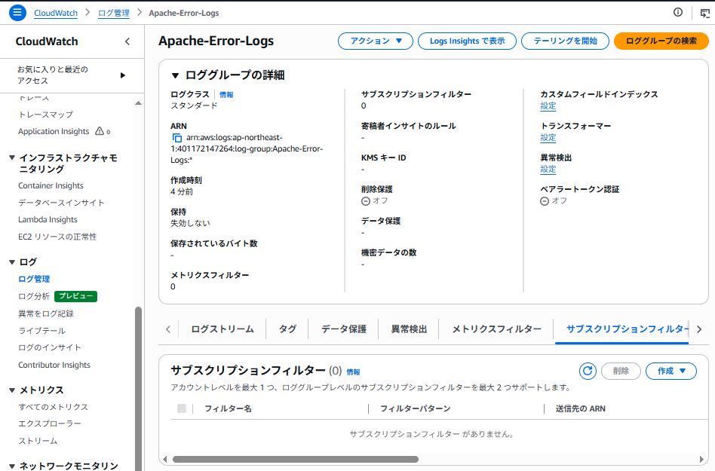The image size is (715, 471).
Task: Open Contributor Insights in the sidebar
Action: (54, 365)
